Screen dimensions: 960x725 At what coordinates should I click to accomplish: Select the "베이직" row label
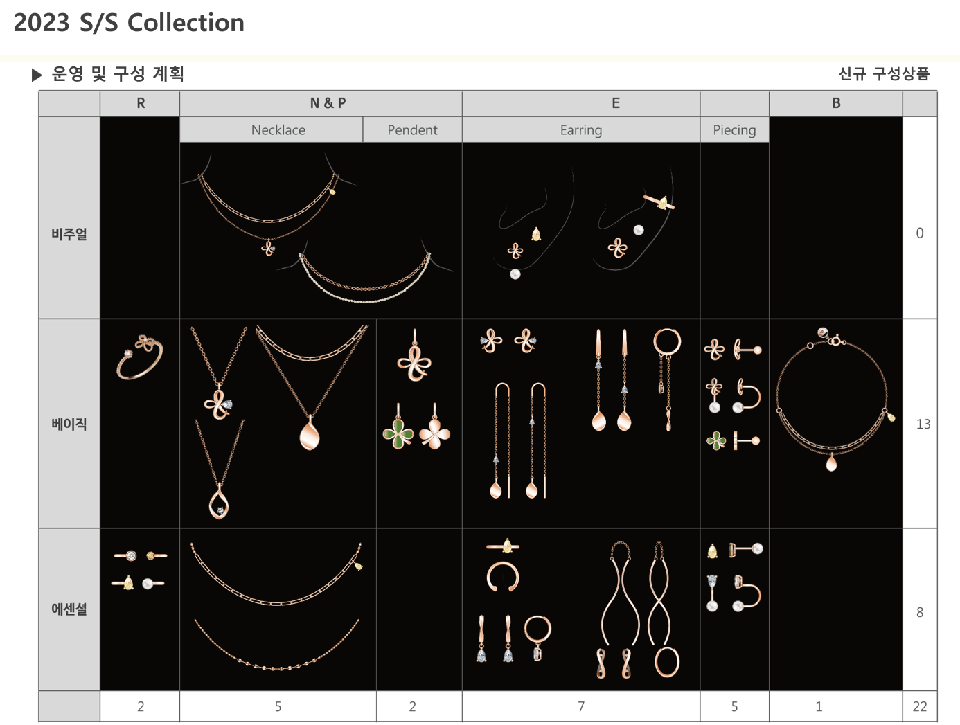(x=69, y=424)
